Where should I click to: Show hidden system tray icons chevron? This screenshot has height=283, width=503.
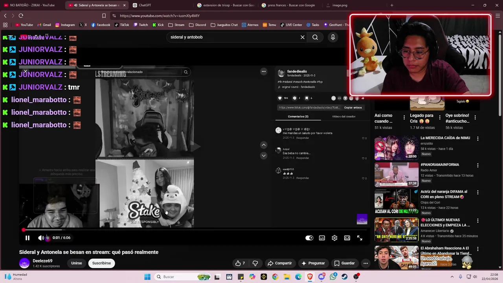click(452, 277)
